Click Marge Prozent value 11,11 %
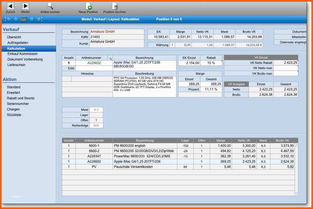The image size is (313, 209). [211, 89]
